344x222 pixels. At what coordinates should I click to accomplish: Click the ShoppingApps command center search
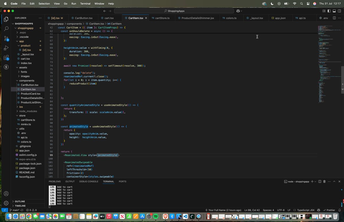(174, 11)
